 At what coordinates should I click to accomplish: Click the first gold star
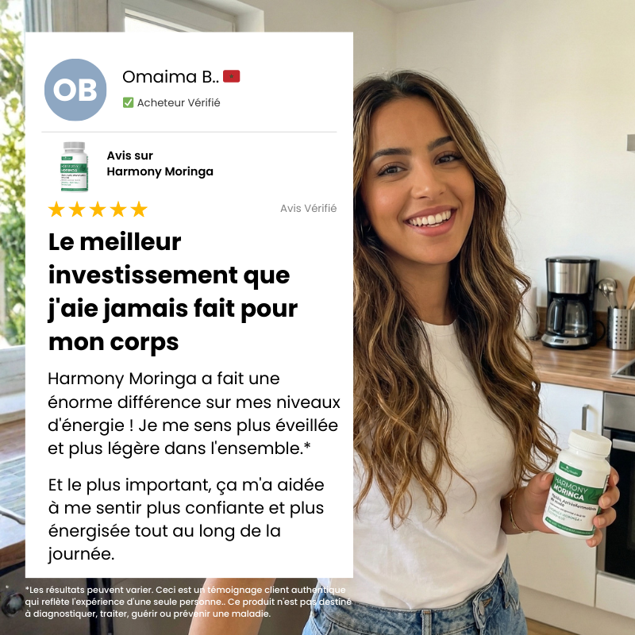click(56, 210)
